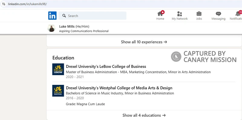Click the '2020 - 2021' date range
The image size is (242, 120).
coord(75,77)
